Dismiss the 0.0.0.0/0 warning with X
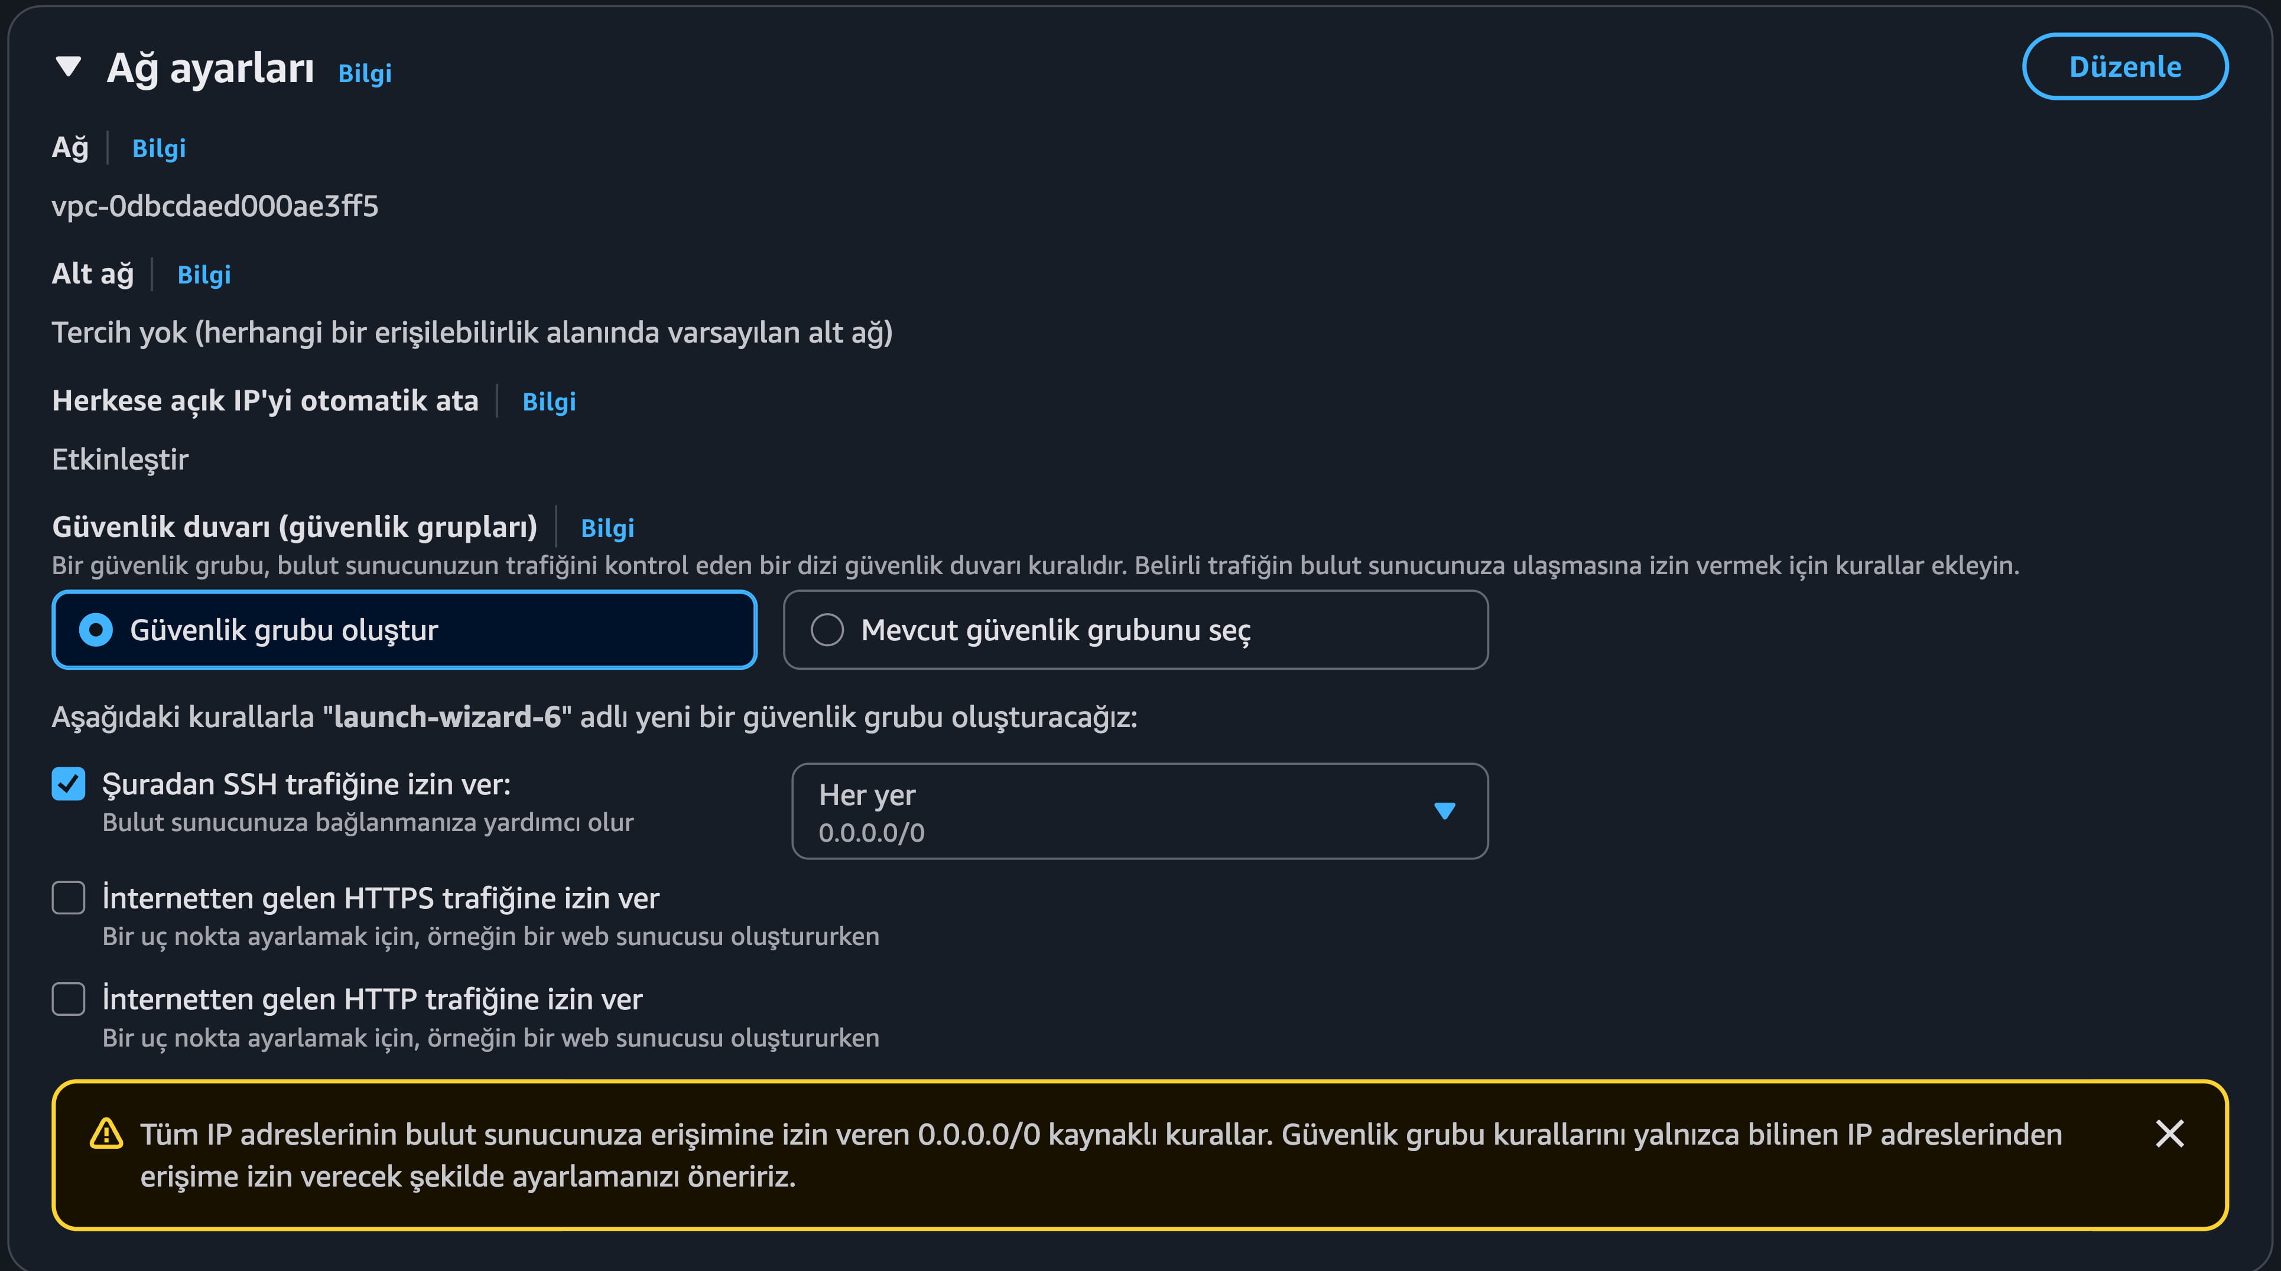 tap(2169, 1133)
